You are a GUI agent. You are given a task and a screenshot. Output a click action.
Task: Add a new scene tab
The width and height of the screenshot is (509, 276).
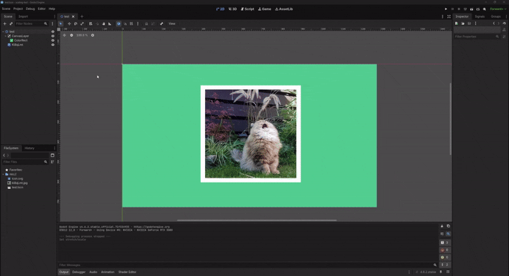click(x=82, y=16)
